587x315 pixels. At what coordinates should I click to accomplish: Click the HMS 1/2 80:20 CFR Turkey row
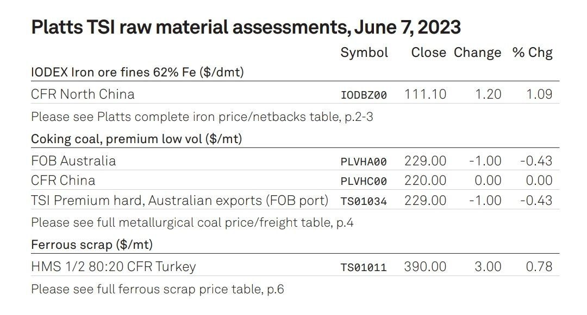click(295, 267)
